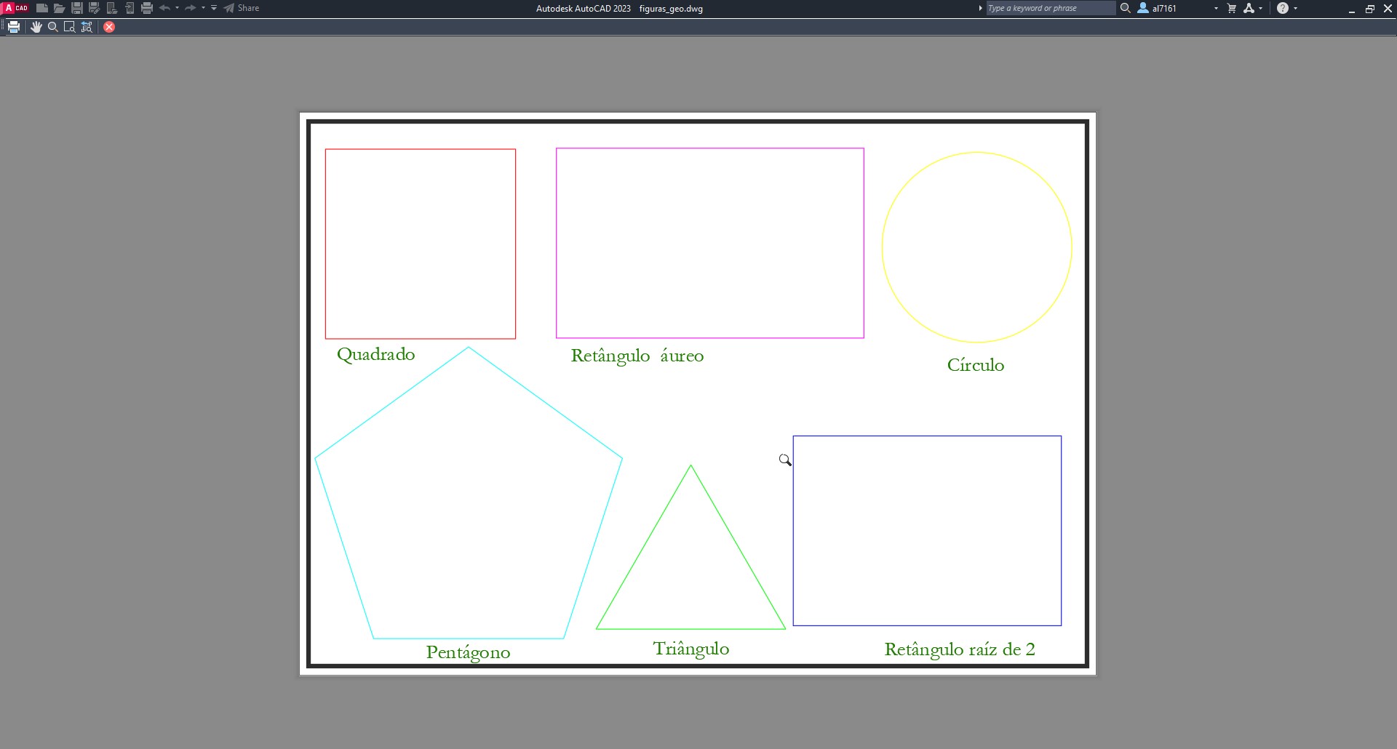Customize the Quick Access Toolbar dropdown
This screenshot has width=1397, height=749.
point(214,8)
